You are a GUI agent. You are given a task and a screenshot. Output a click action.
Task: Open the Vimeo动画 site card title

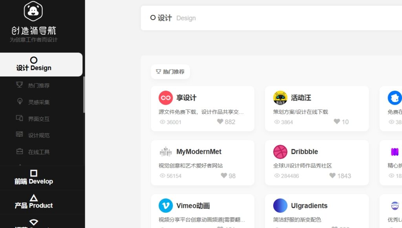pos(193,206)
